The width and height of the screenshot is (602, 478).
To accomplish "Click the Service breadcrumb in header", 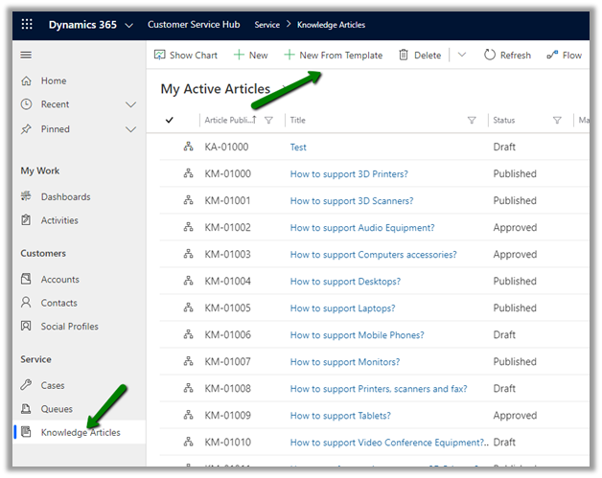I will [x=266, y=25].
